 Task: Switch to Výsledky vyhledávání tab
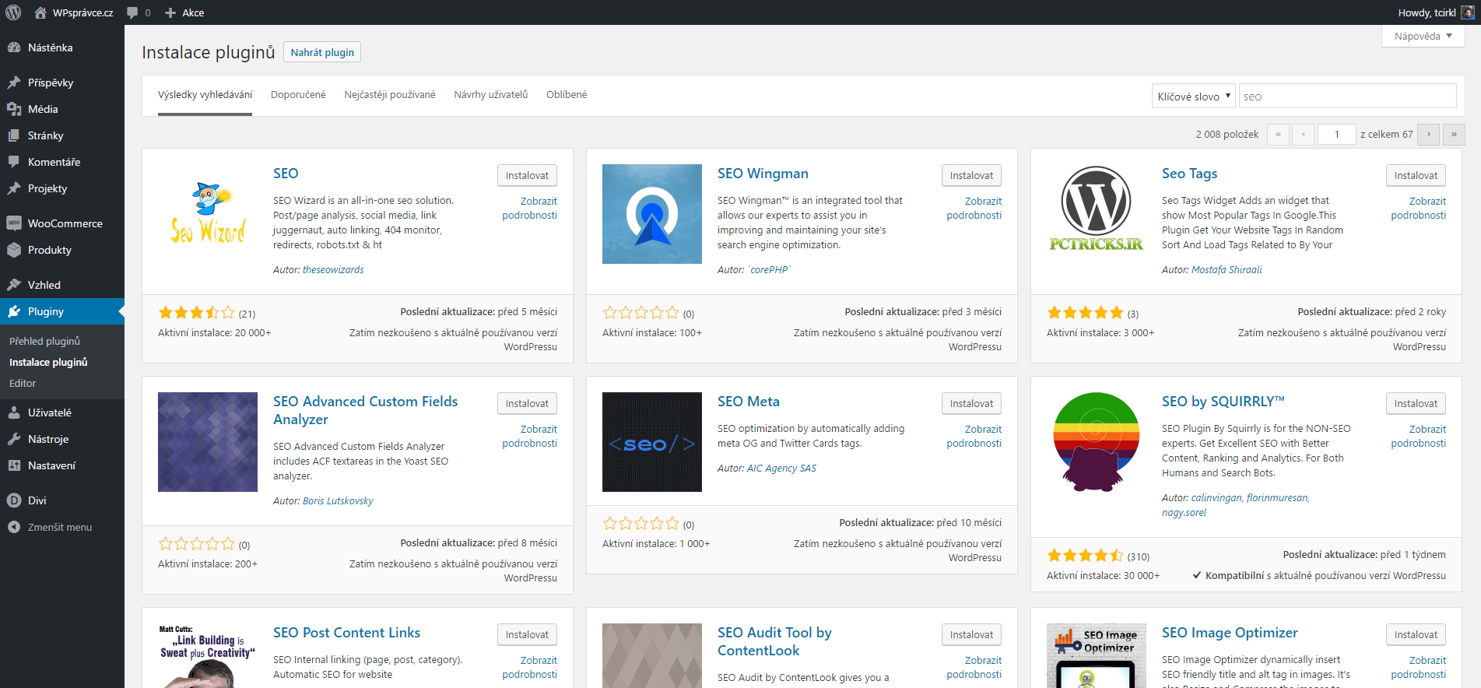pyautogui.click(x=205, y=95)
